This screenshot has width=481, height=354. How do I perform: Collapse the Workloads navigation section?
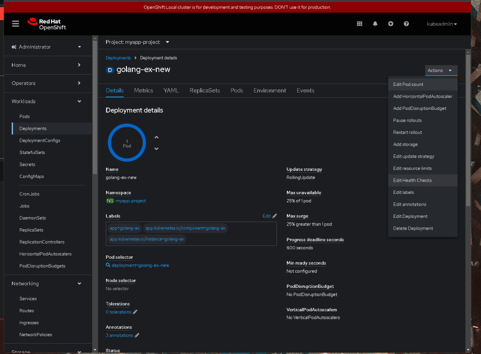[x=47, y=101]
